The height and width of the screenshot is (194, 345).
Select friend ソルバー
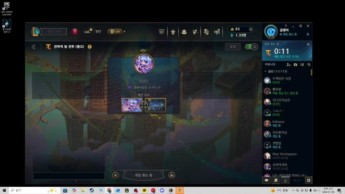click(x=286, y=113)
